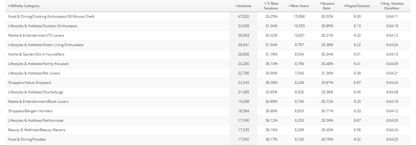This screenshot has width=416, height=145.
Task: Click the sort arrows beside Pages/Session
Action: [344, 6]
